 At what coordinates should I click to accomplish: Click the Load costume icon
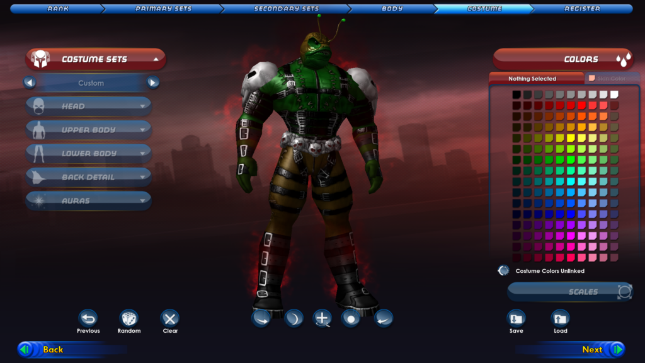click(x=560, y=318)
